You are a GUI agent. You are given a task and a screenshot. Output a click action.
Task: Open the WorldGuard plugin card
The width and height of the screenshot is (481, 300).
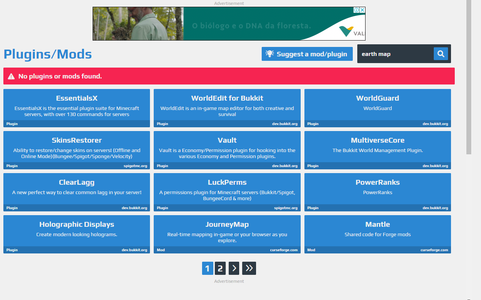click(378, 108)
